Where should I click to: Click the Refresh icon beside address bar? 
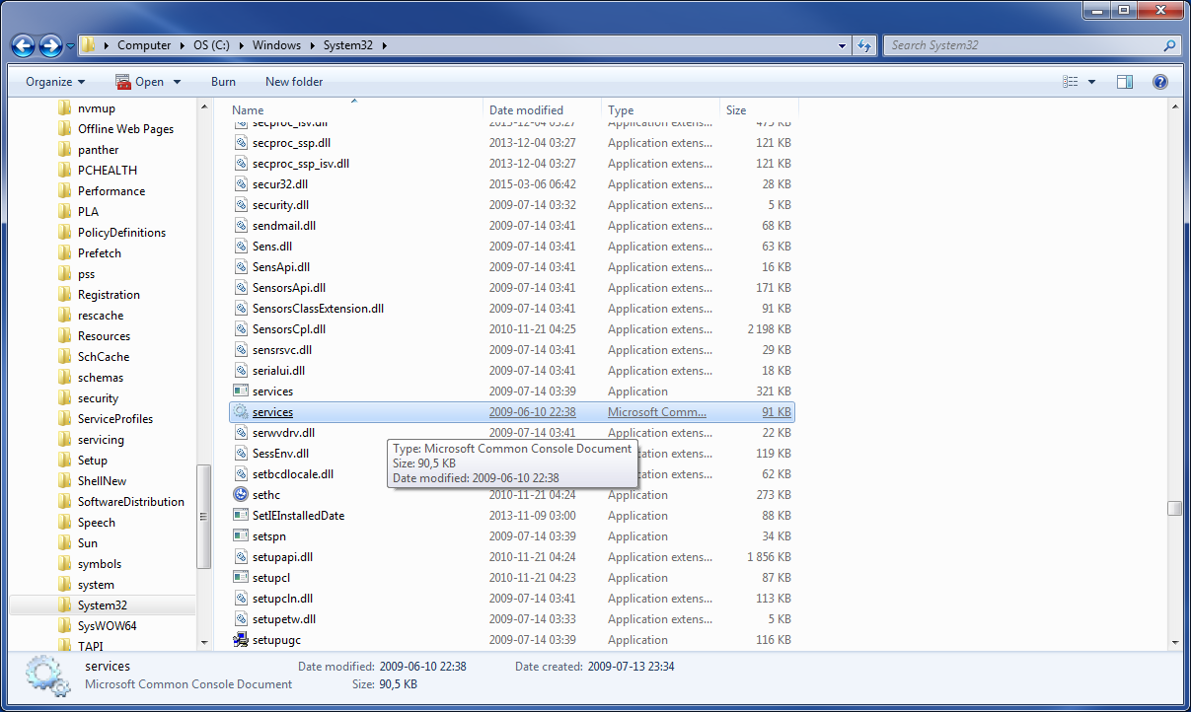[864, 45]
